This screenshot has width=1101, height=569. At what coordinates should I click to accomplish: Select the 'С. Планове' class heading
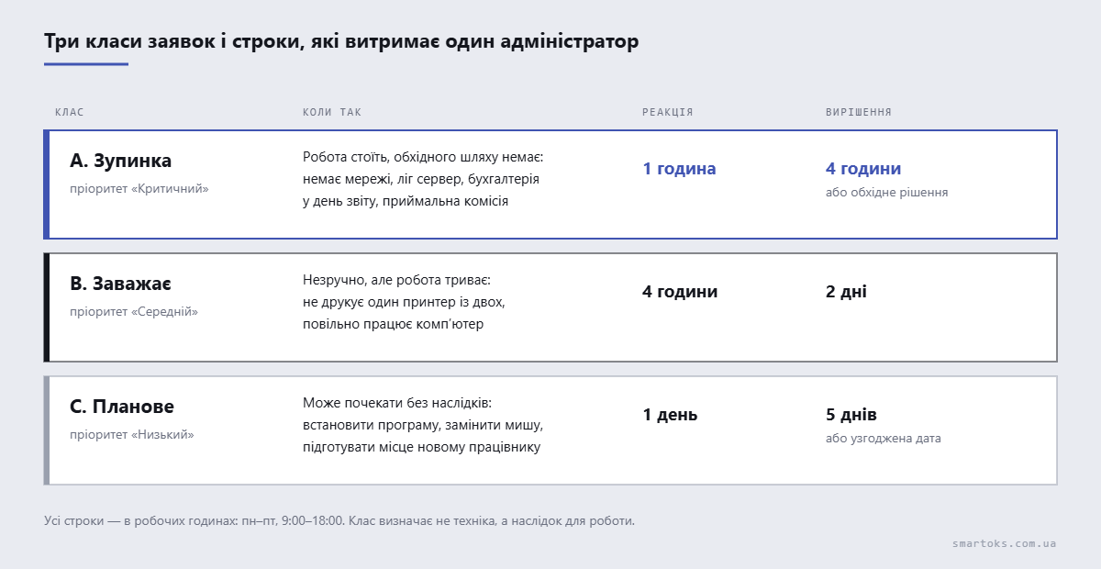point(122,407)
